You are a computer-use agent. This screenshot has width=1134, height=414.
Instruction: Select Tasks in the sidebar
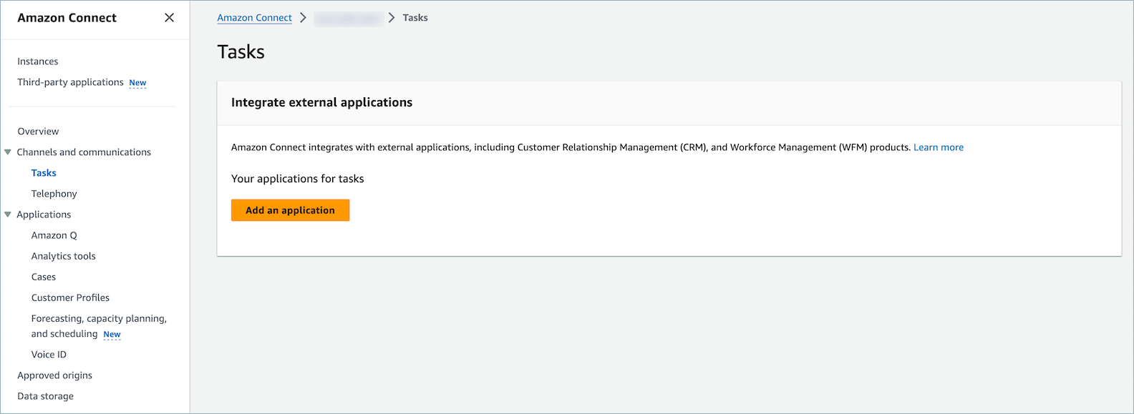click(x=44, y=173)
